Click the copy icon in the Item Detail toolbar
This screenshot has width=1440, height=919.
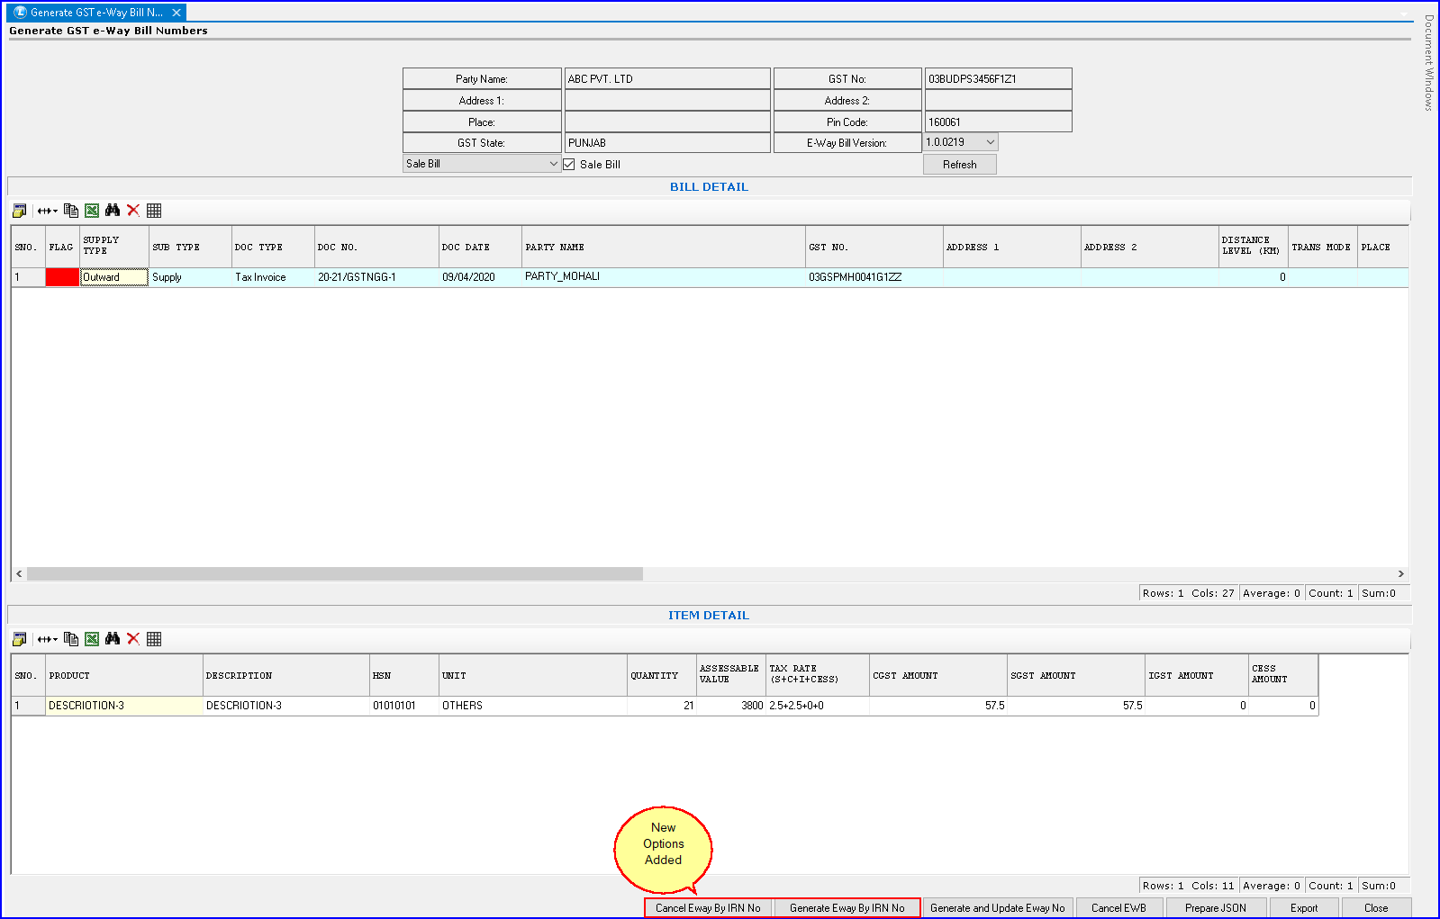coord(71,639)
